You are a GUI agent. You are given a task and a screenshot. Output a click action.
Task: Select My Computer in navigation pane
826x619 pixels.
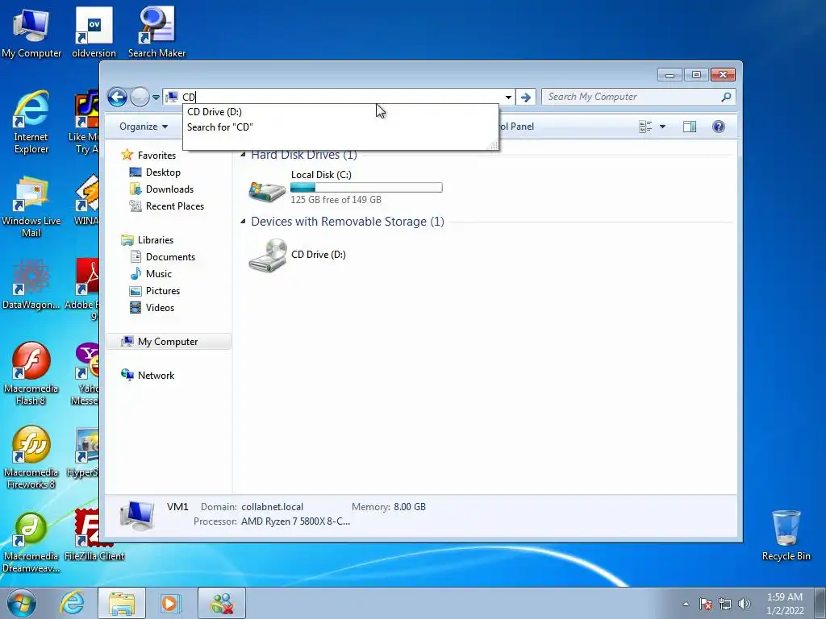(x=169, y=342)
